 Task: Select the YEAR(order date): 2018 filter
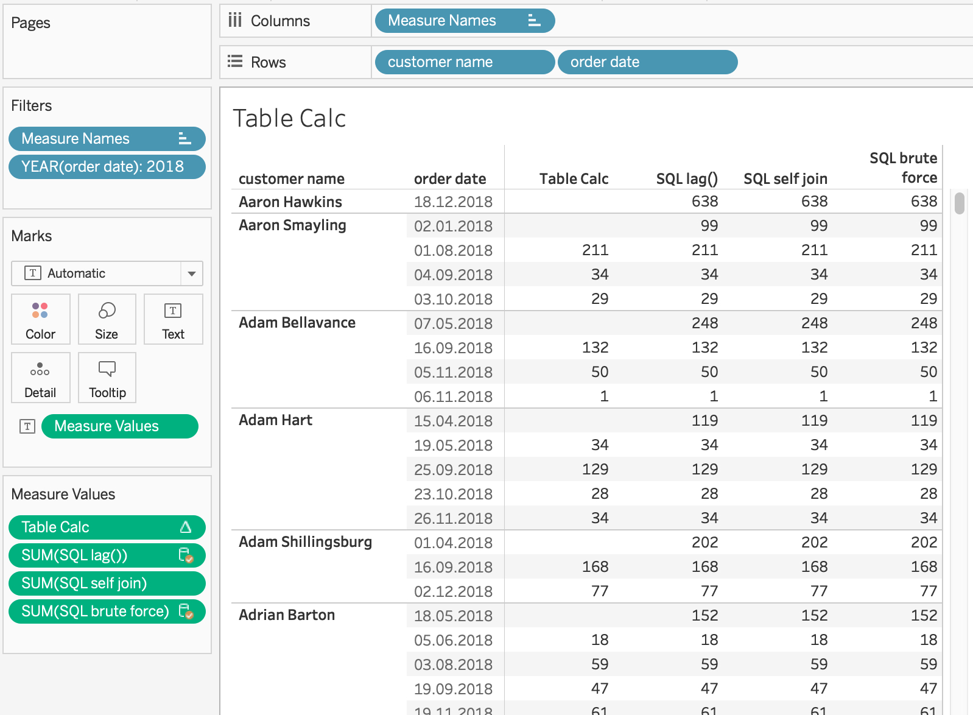tap(107, 167)
